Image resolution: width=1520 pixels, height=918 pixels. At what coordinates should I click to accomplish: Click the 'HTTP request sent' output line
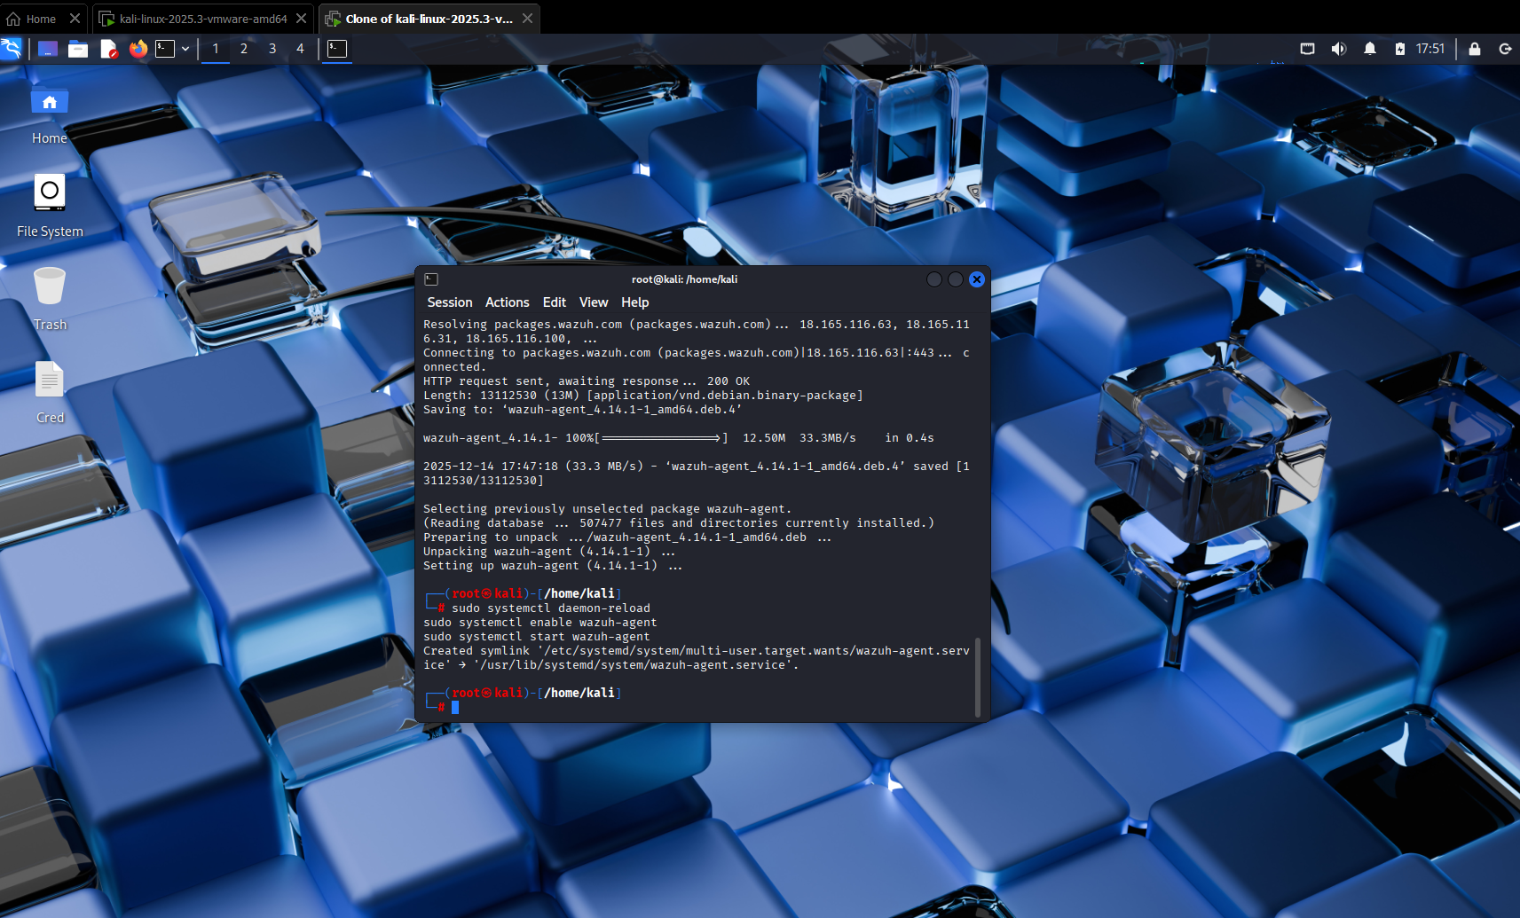pyautogui.click(x=587, y=381)
